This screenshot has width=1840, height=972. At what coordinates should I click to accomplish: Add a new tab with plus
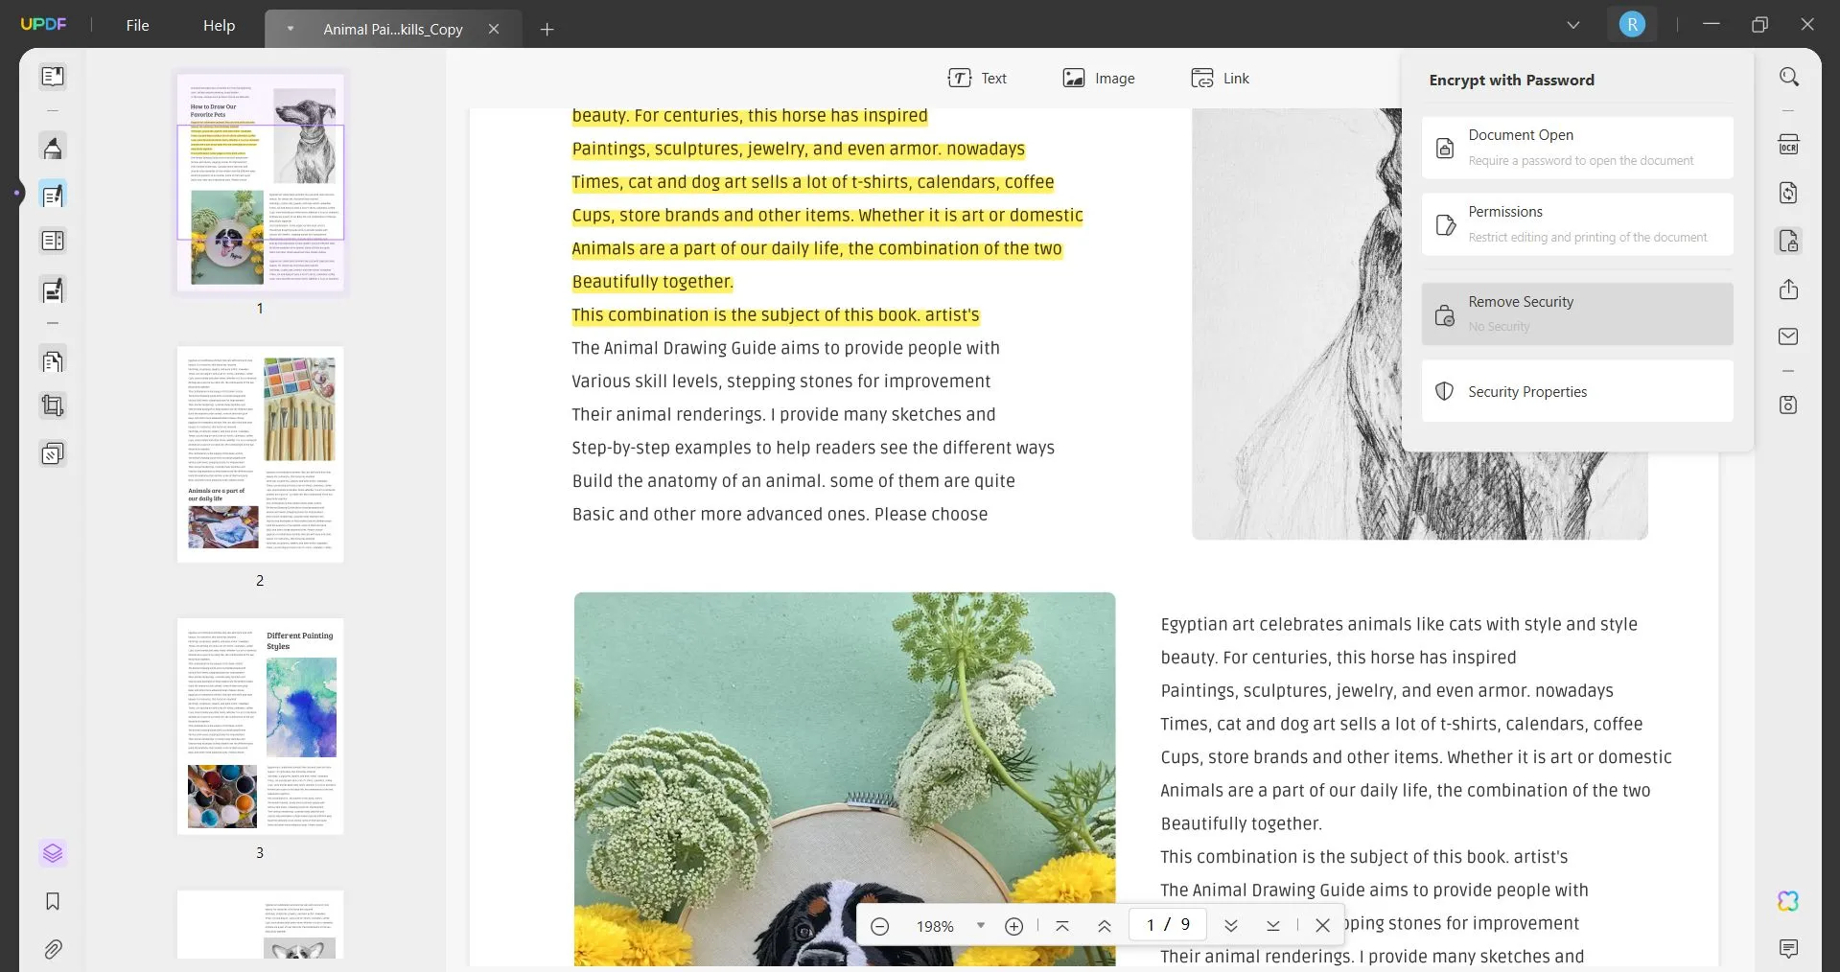(x=547, y=30)
